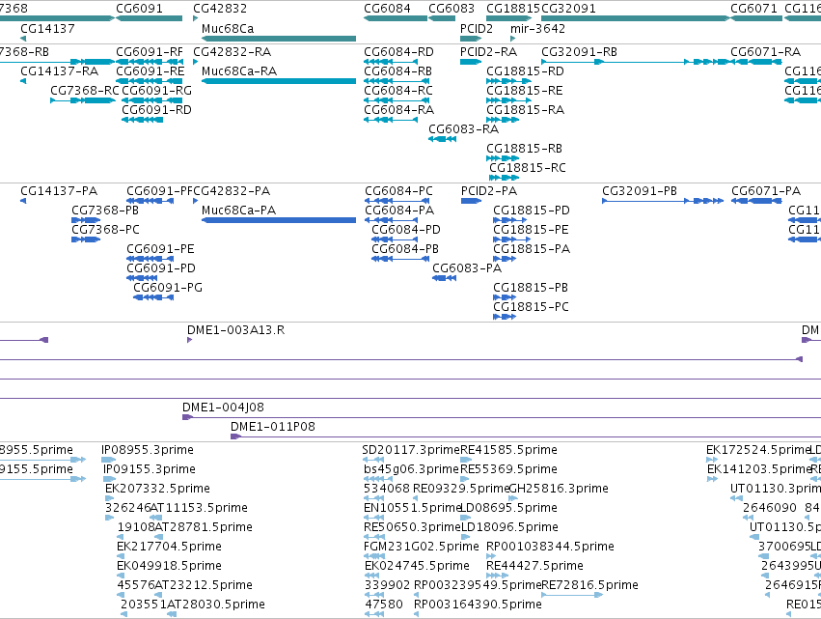
Task: Click BAC clone DME1-004J08
Action: (223, 408)
